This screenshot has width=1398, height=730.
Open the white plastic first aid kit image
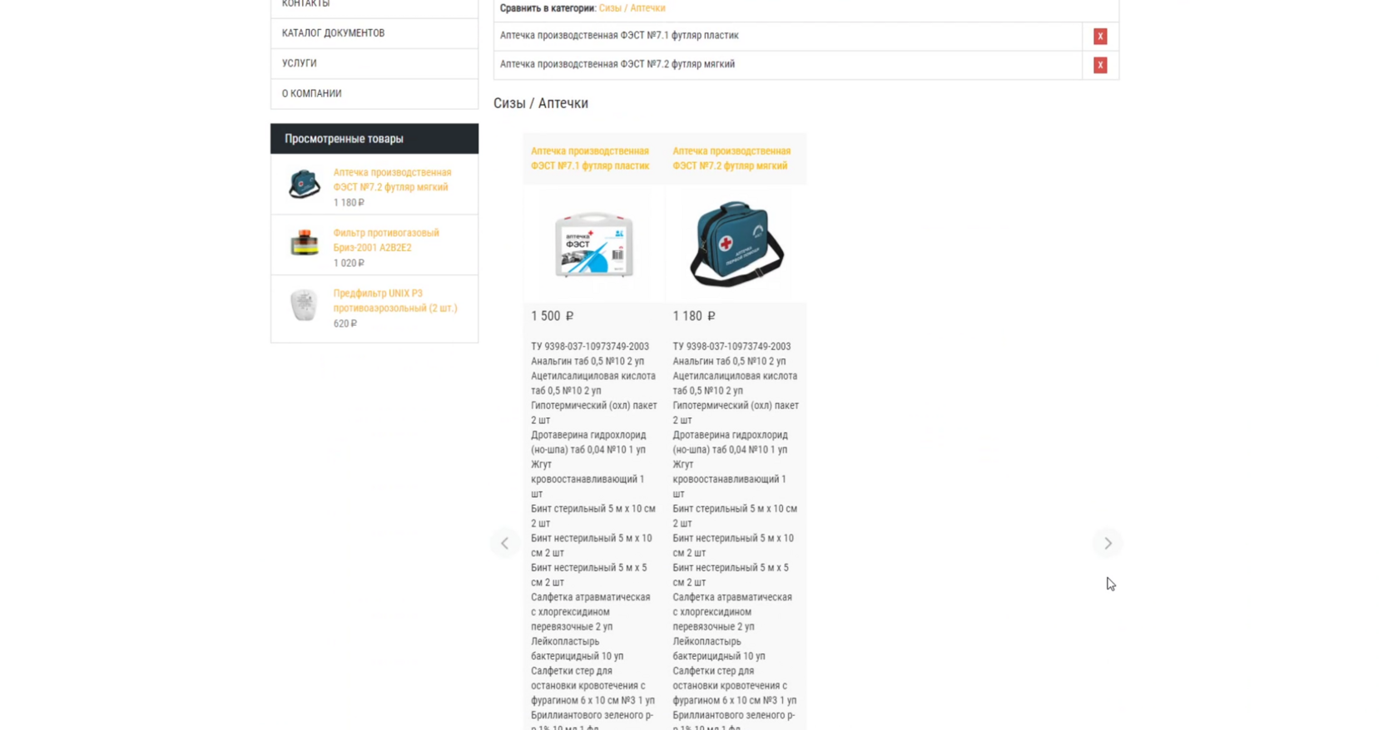click(x=594, y=244)
